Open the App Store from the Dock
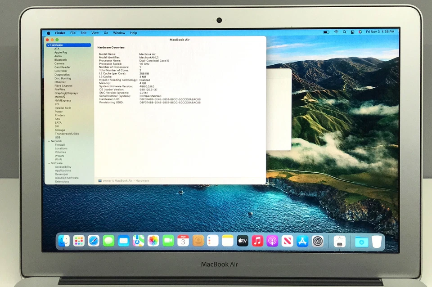Image resolution: width=432 pixels, height=287 pixels. click(302, 241)
